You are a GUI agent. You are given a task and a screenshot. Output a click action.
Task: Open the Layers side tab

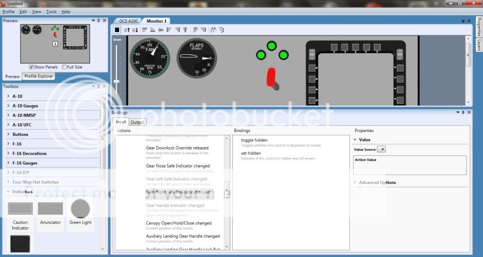point(479,45)
